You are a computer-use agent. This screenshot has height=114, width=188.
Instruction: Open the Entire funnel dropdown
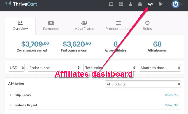pos(54,68)
